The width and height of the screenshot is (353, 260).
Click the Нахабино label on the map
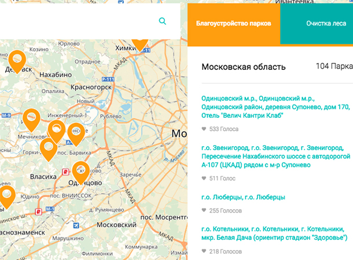pos(56,75)
